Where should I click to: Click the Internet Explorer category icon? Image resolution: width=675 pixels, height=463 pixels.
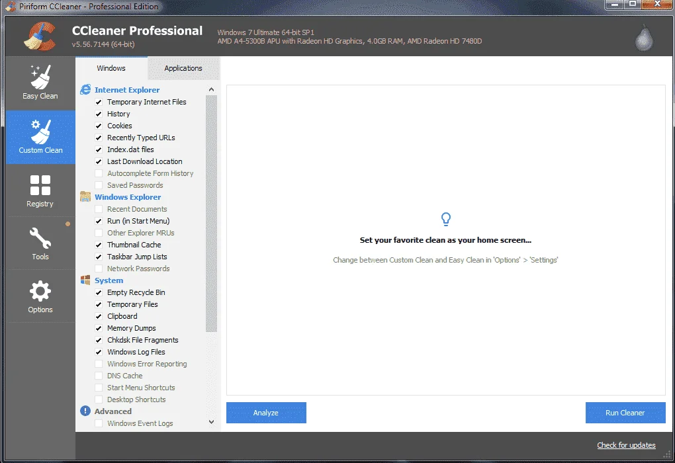pos(85,89)
